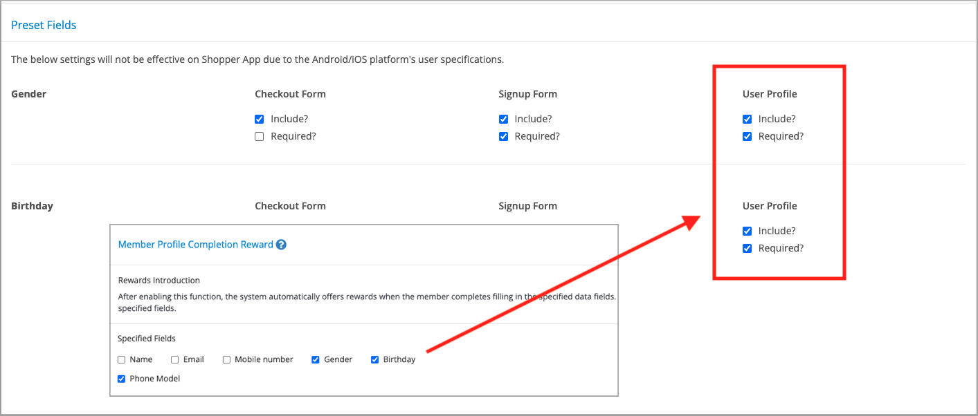Click the Preset Fields section heading

pos(44,25)
